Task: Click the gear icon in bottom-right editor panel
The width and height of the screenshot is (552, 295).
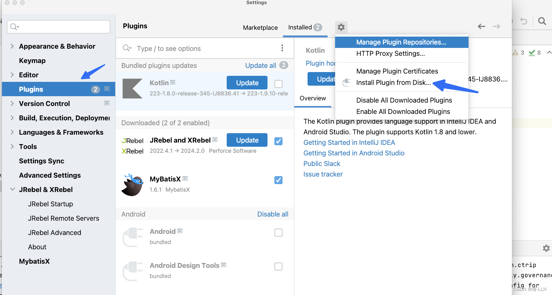Action: [546, 248]
